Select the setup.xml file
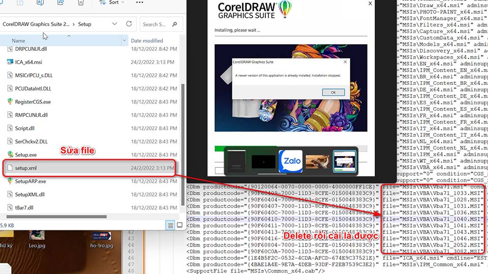 click(26, 168)
